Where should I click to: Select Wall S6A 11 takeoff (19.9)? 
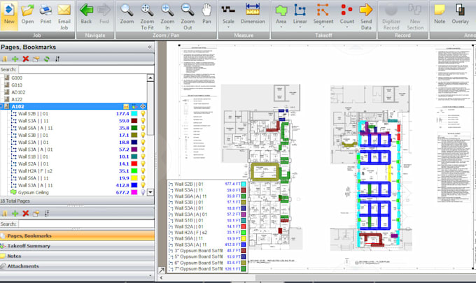coord(33,178)
